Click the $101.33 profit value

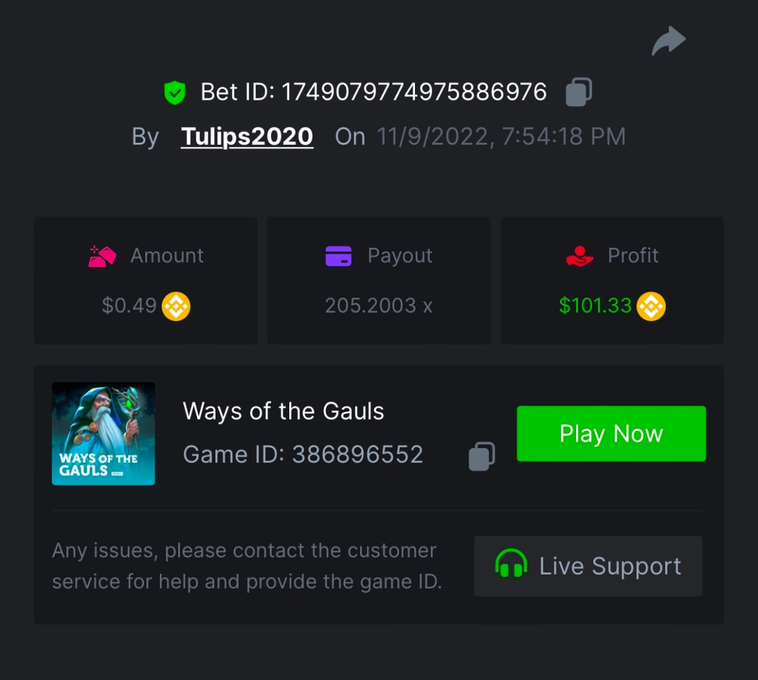[x=595, y=306]
